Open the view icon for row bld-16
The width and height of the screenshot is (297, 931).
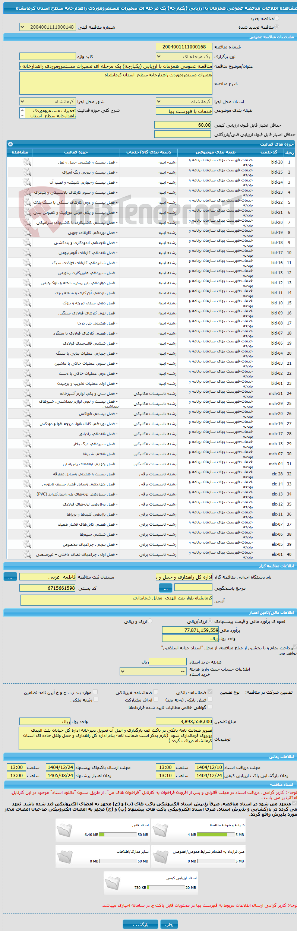(26, 263)
